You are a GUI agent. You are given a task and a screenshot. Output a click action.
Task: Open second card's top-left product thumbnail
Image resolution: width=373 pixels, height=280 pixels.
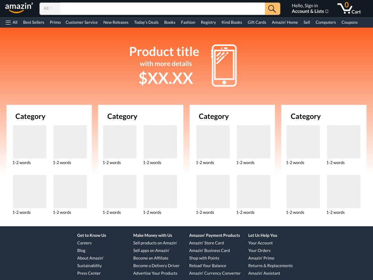tap(120, 142)
